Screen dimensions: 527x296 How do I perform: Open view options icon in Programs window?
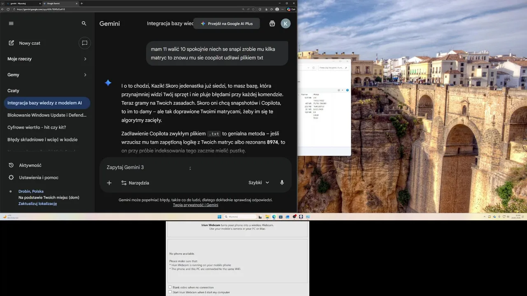(339, 90)
